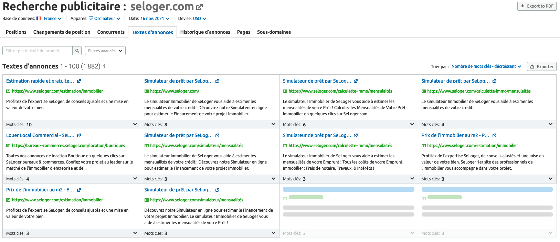The height and width of the screenshot is (242, 560).
Task: Open seloger.com external link icon in title
Action: [200, 7]
